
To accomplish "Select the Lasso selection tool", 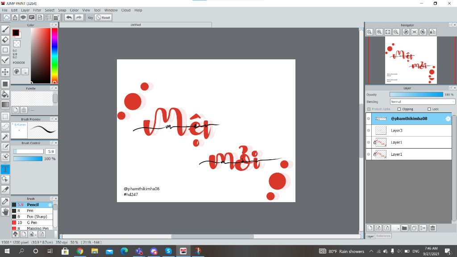I will [5, 126].
